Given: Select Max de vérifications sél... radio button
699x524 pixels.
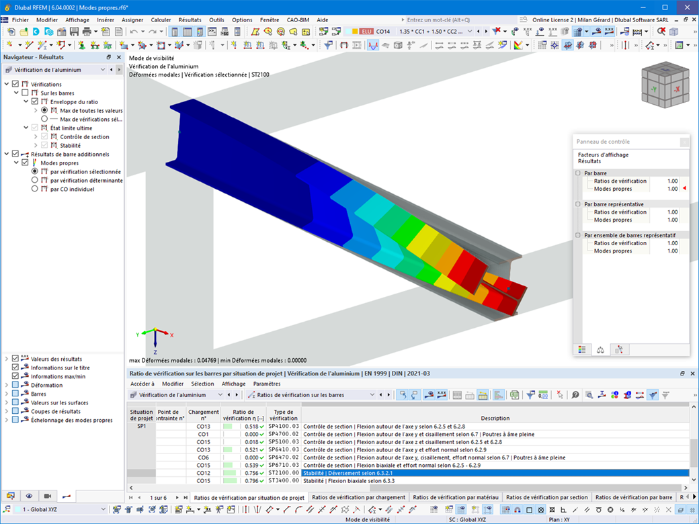Looking at the screenshot, I should (44, 119).
